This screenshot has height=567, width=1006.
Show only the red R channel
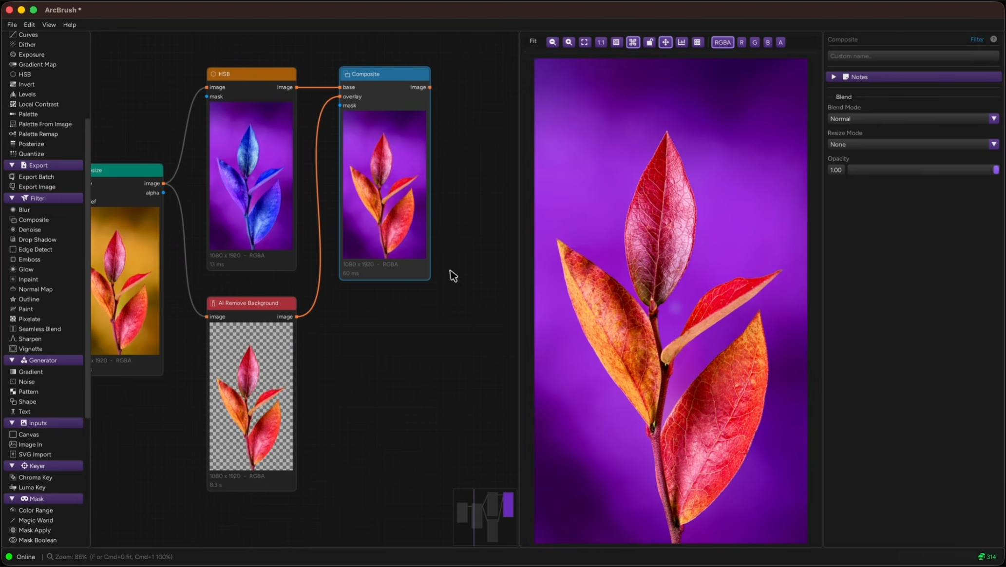[x=741, y=42]
